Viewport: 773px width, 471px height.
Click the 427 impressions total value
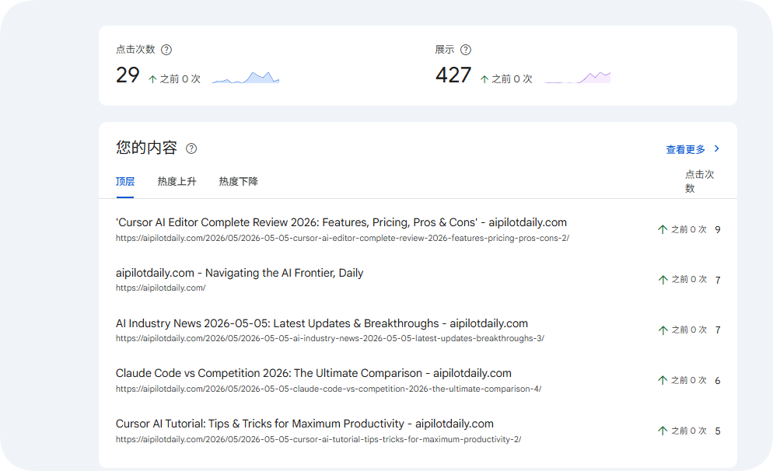[x=453, y=75]
